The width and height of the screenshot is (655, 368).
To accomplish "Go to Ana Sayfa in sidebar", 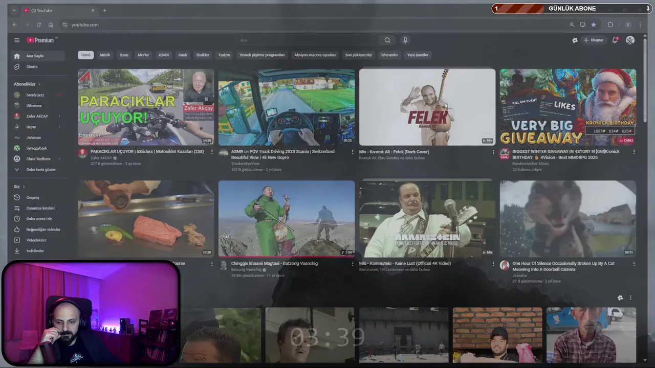I will [39, 56].
